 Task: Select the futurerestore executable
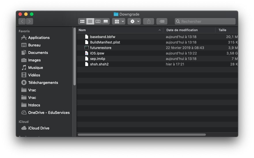[101, 48]
